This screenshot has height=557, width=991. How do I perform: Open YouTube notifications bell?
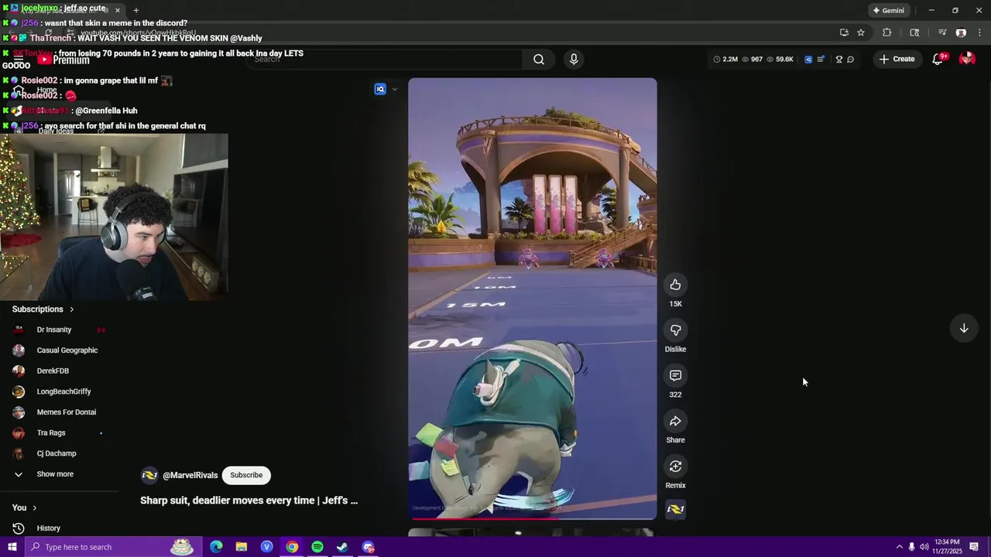pos(938,59)
